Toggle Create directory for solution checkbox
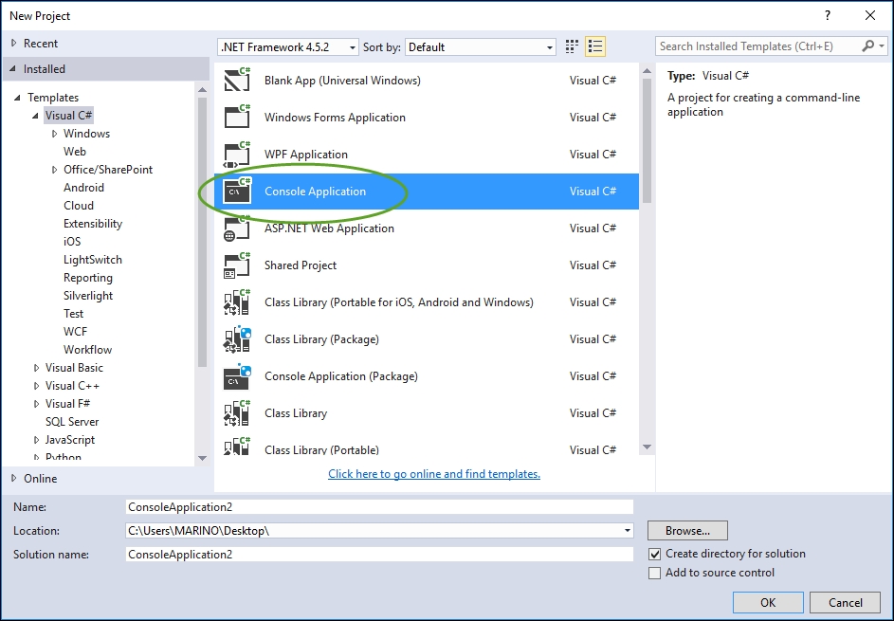The image size is (894, 621). pos(654,554)
